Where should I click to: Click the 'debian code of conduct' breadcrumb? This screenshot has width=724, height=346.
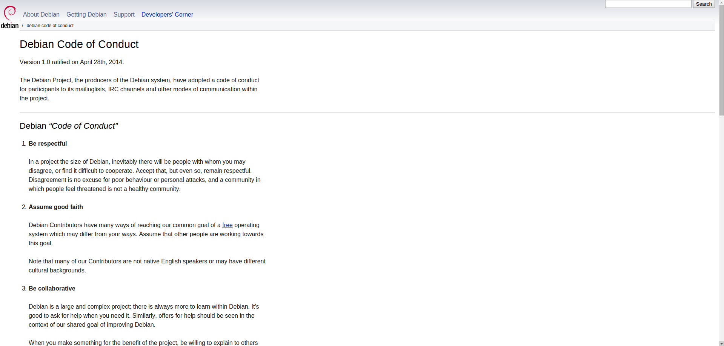point(50,26)
